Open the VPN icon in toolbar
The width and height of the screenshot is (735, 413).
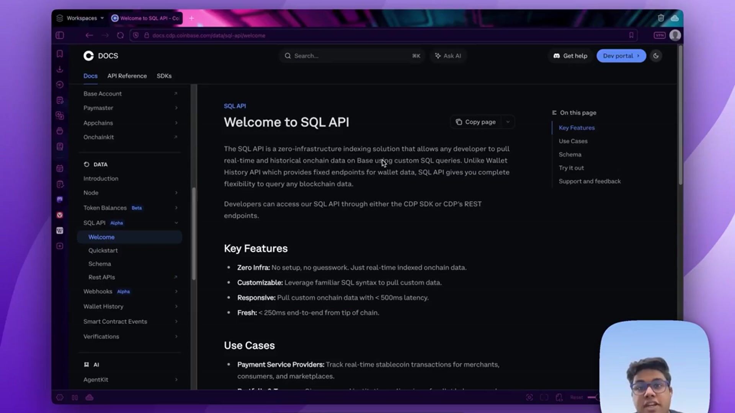point(659,35)
